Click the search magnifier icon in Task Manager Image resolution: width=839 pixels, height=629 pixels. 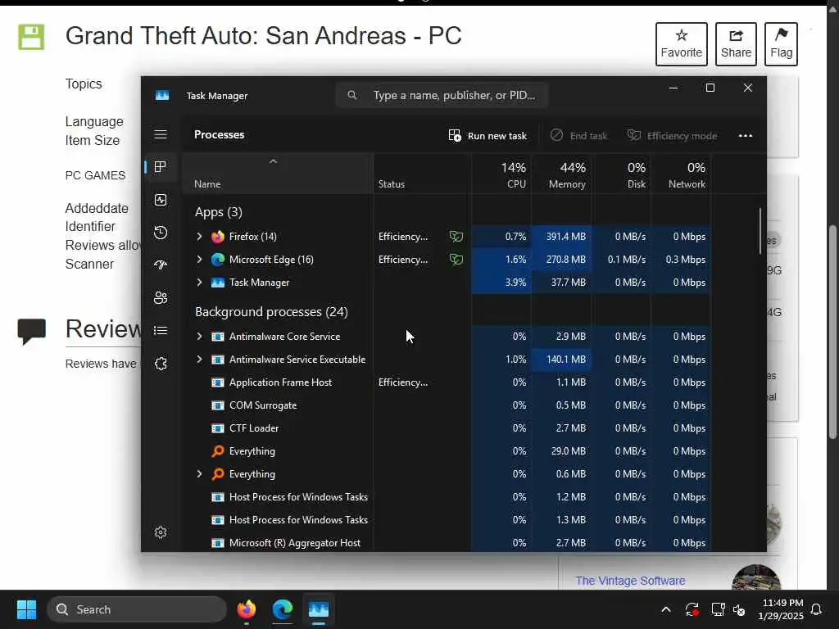click(x=351, y=95)
